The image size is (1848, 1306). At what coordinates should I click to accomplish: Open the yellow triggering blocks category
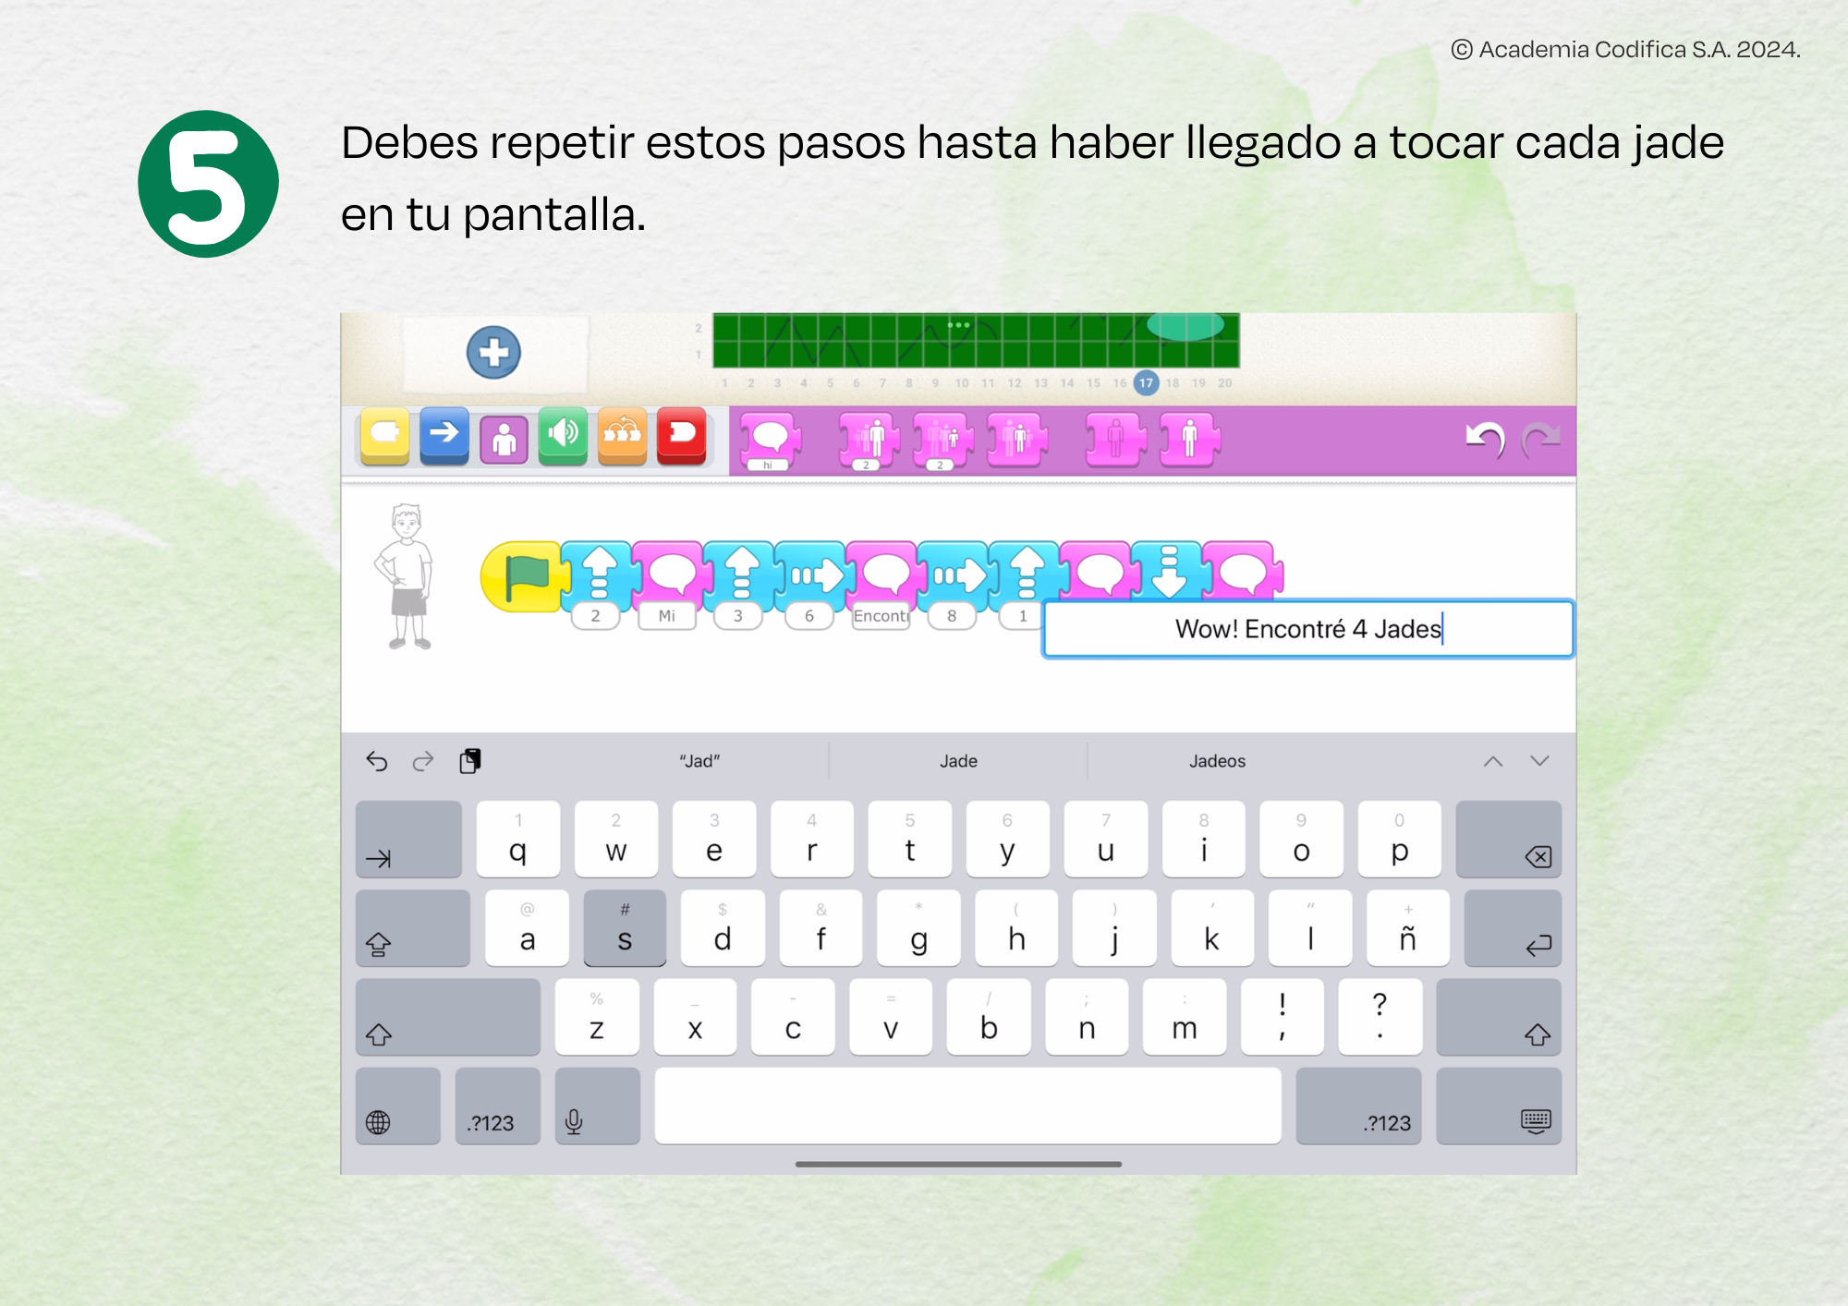(385, 435)
